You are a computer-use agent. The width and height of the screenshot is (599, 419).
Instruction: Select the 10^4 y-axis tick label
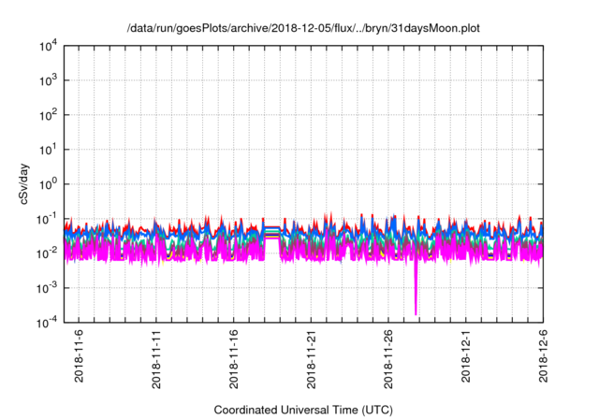tap(49, 46)
